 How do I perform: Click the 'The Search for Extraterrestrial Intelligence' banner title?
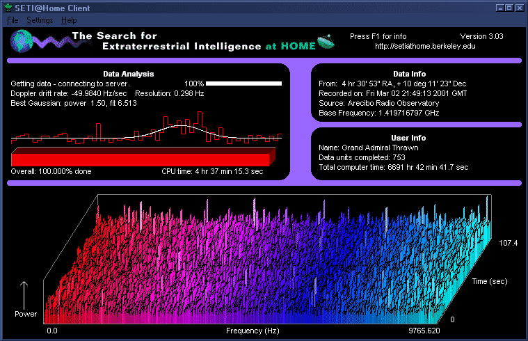(x=166, y=41)
